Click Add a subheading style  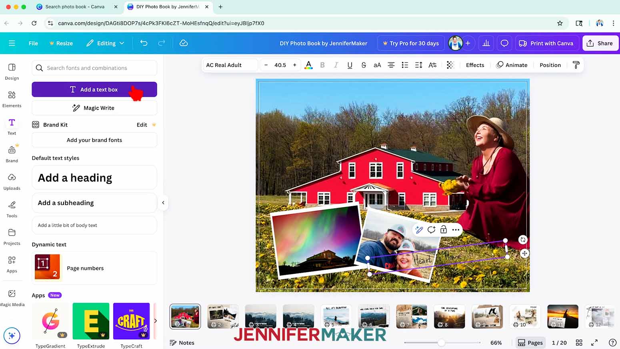[x=94, y=203]
